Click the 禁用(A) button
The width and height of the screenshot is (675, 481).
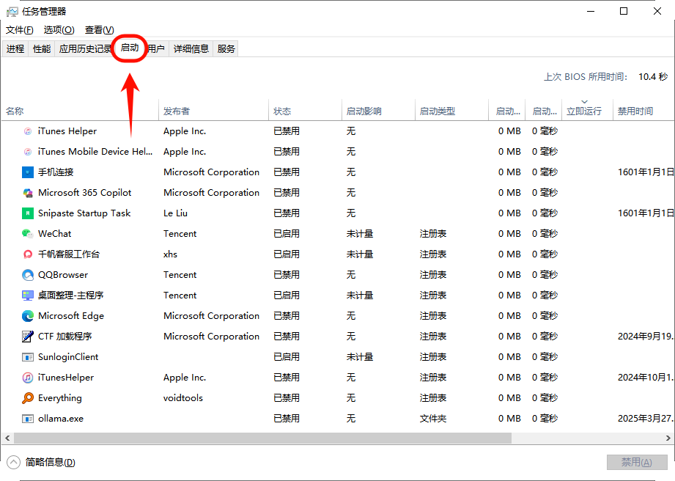[637, 462]
